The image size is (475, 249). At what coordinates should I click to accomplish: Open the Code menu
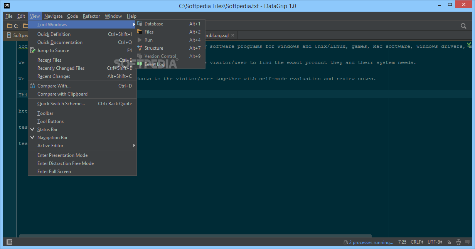[x=72, y=16]
